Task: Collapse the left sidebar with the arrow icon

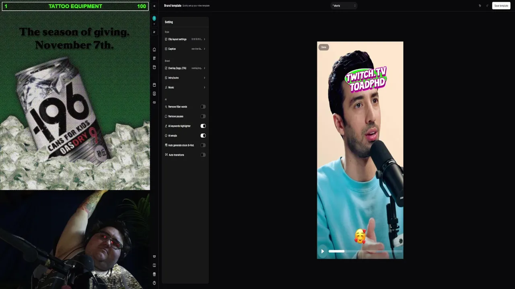Action: point(154,6)
